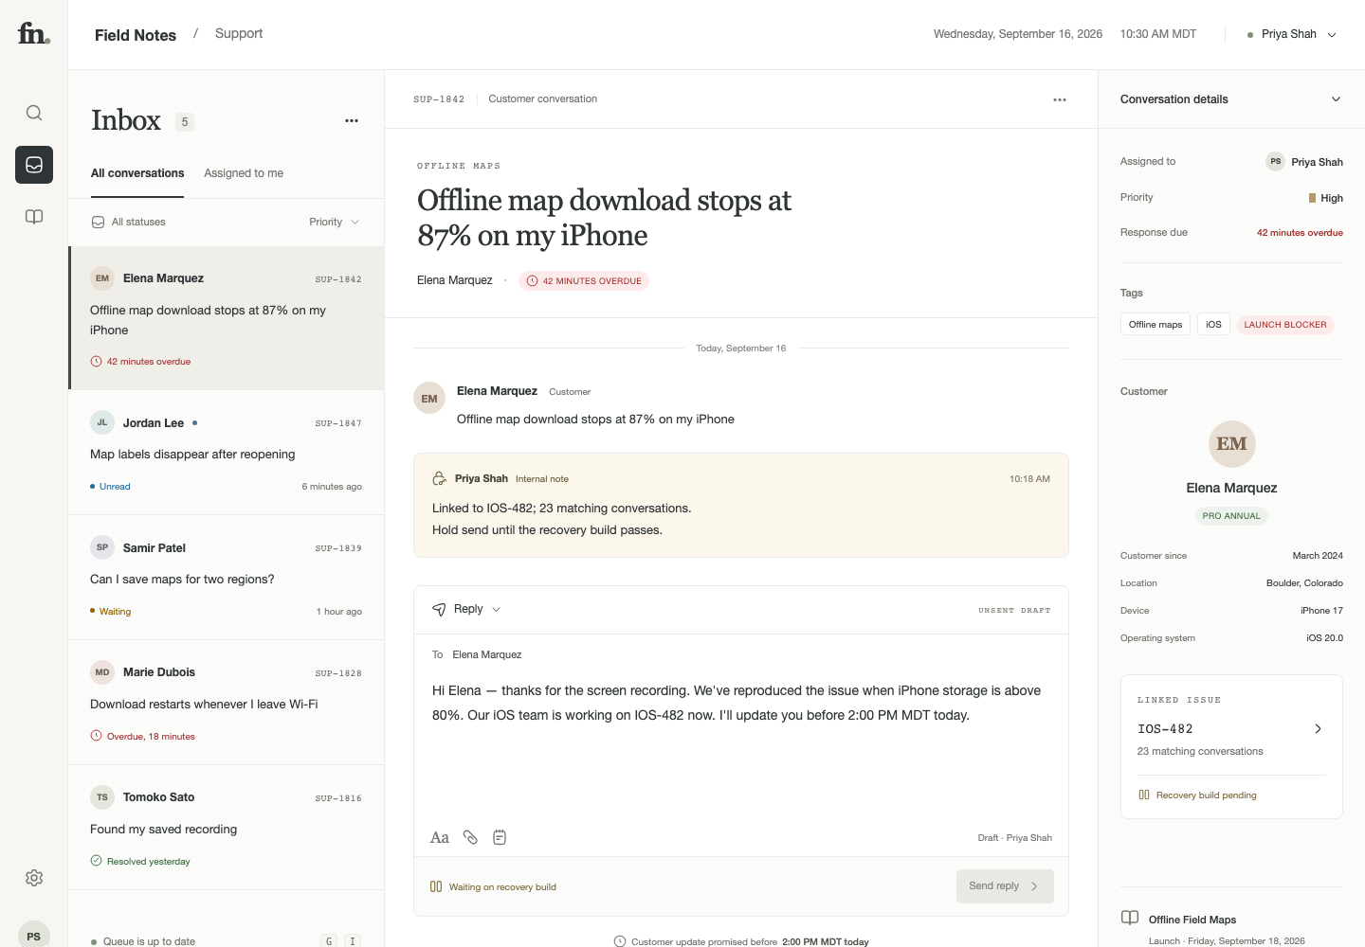The width and height of the screenshot is (1365, 947).
Task: Click the internal note time 10:18 AM
Action: (1029, 479)
